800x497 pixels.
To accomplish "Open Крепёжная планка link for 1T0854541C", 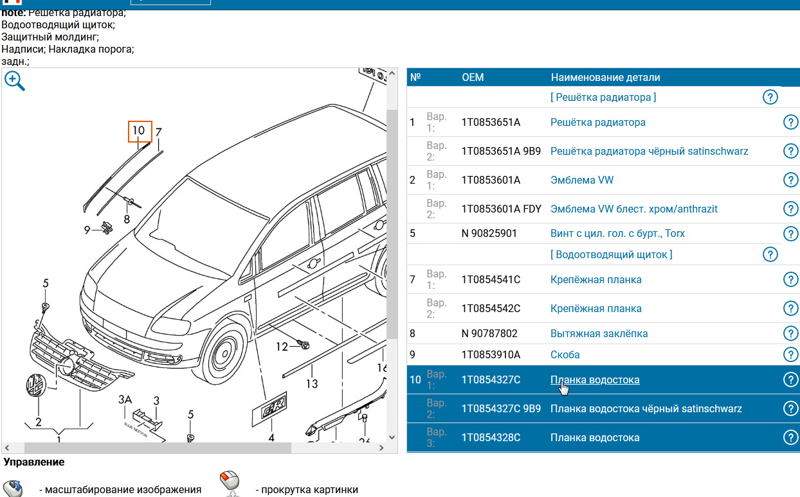I will pyautogui.click(x=596, y=279).
